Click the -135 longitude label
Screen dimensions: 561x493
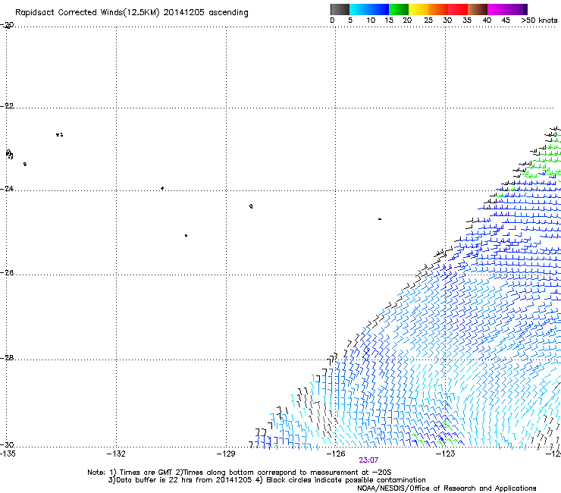click(x=8, y=454)
